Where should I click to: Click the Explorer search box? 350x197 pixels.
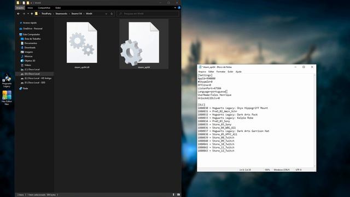coord(148,14)
